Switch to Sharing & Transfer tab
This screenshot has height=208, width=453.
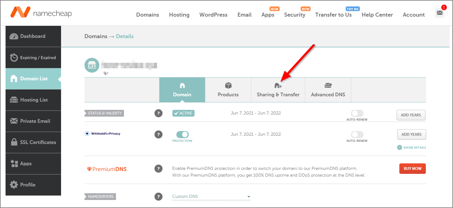[x=278, y=90]
